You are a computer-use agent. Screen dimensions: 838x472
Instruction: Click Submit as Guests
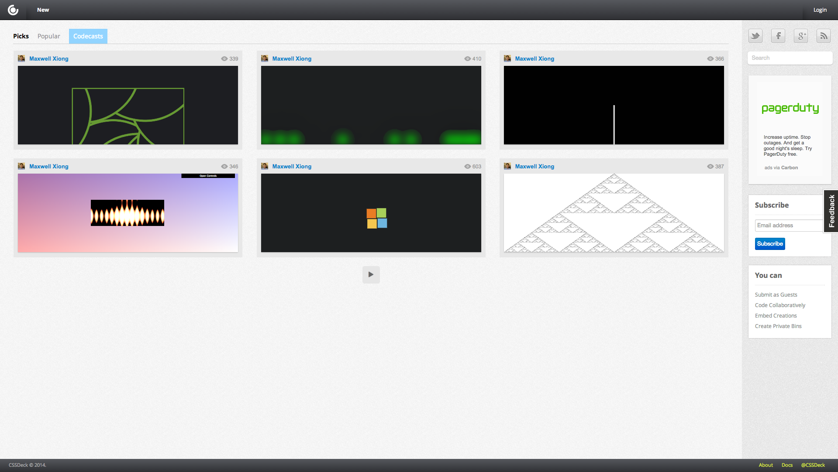click(x=776, y=295)
